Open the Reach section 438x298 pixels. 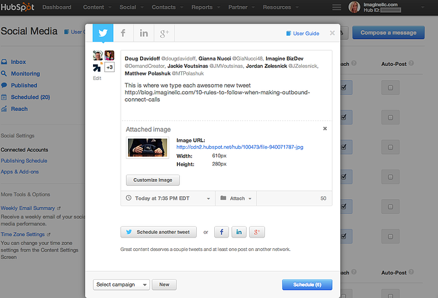click(x=20, y=109)
